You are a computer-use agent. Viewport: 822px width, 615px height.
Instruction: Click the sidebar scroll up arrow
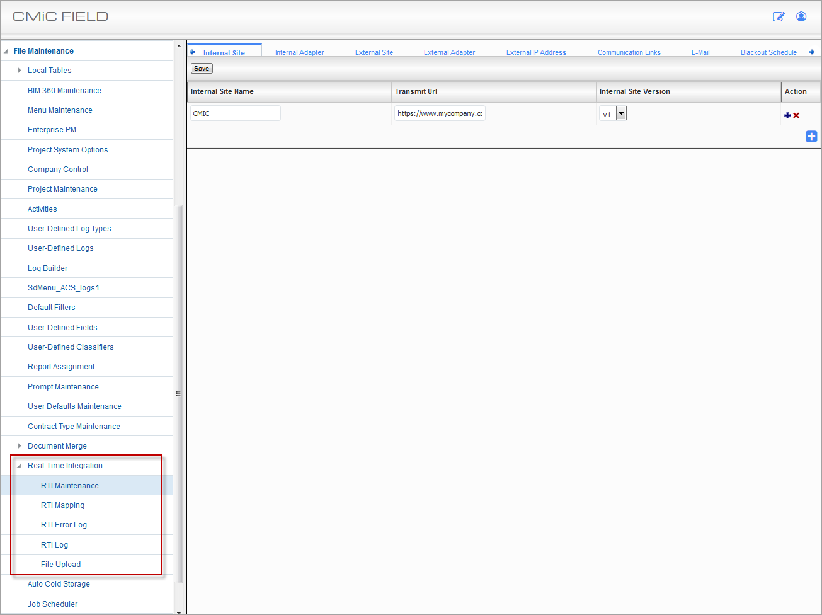(178, 47)
